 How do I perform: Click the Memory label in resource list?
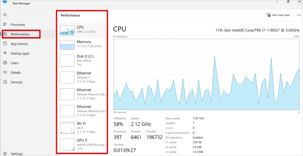(84, 42)
